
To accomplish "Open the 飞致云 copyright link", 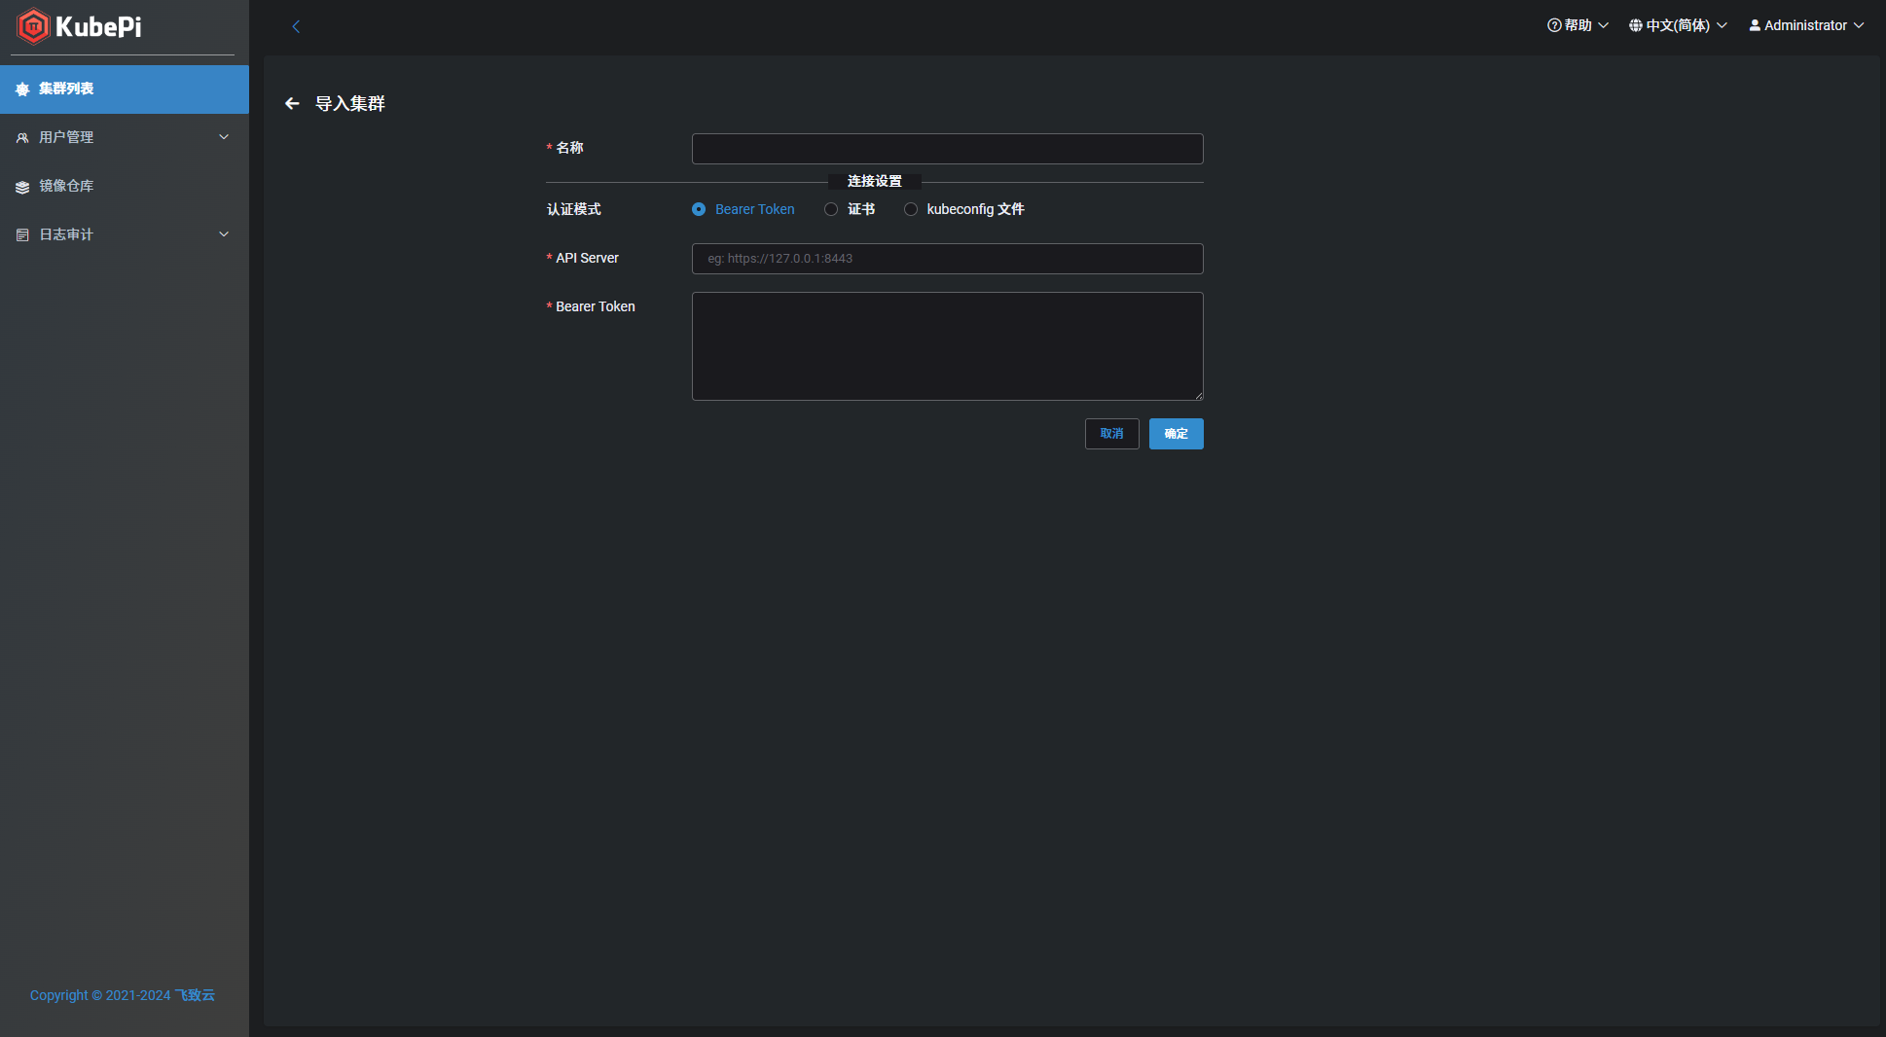I will coord(195,995).
